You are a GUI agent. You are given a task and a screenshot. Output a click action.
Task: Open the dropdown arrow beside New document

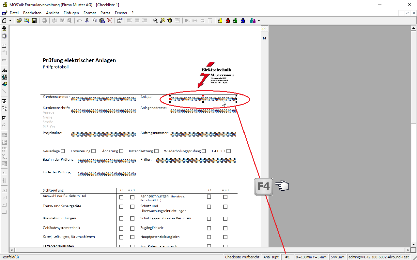(x=10, y=21)
